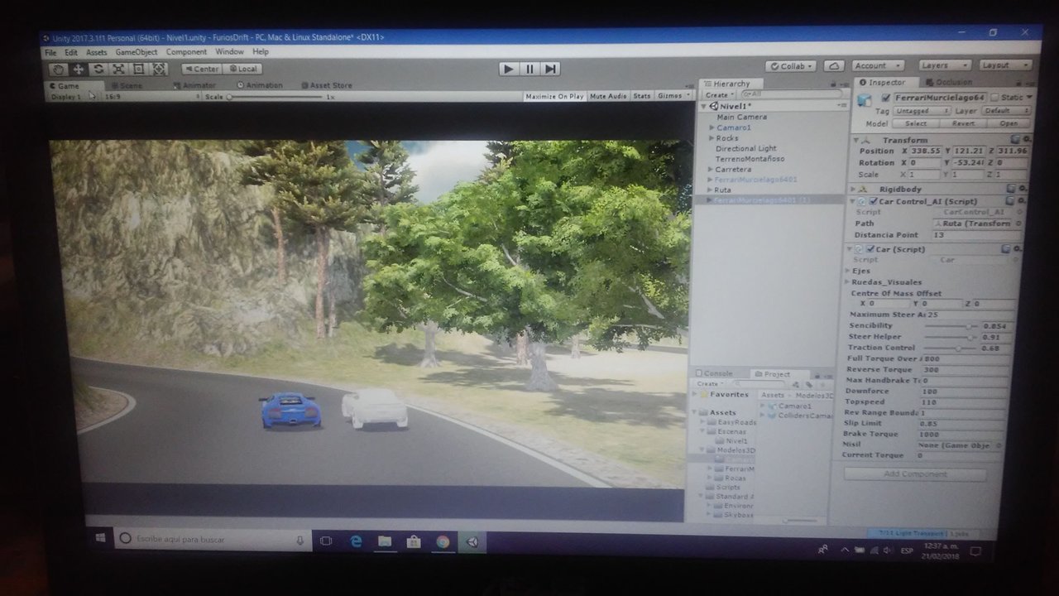Click the Unity taskbar icon

[472, 543]
